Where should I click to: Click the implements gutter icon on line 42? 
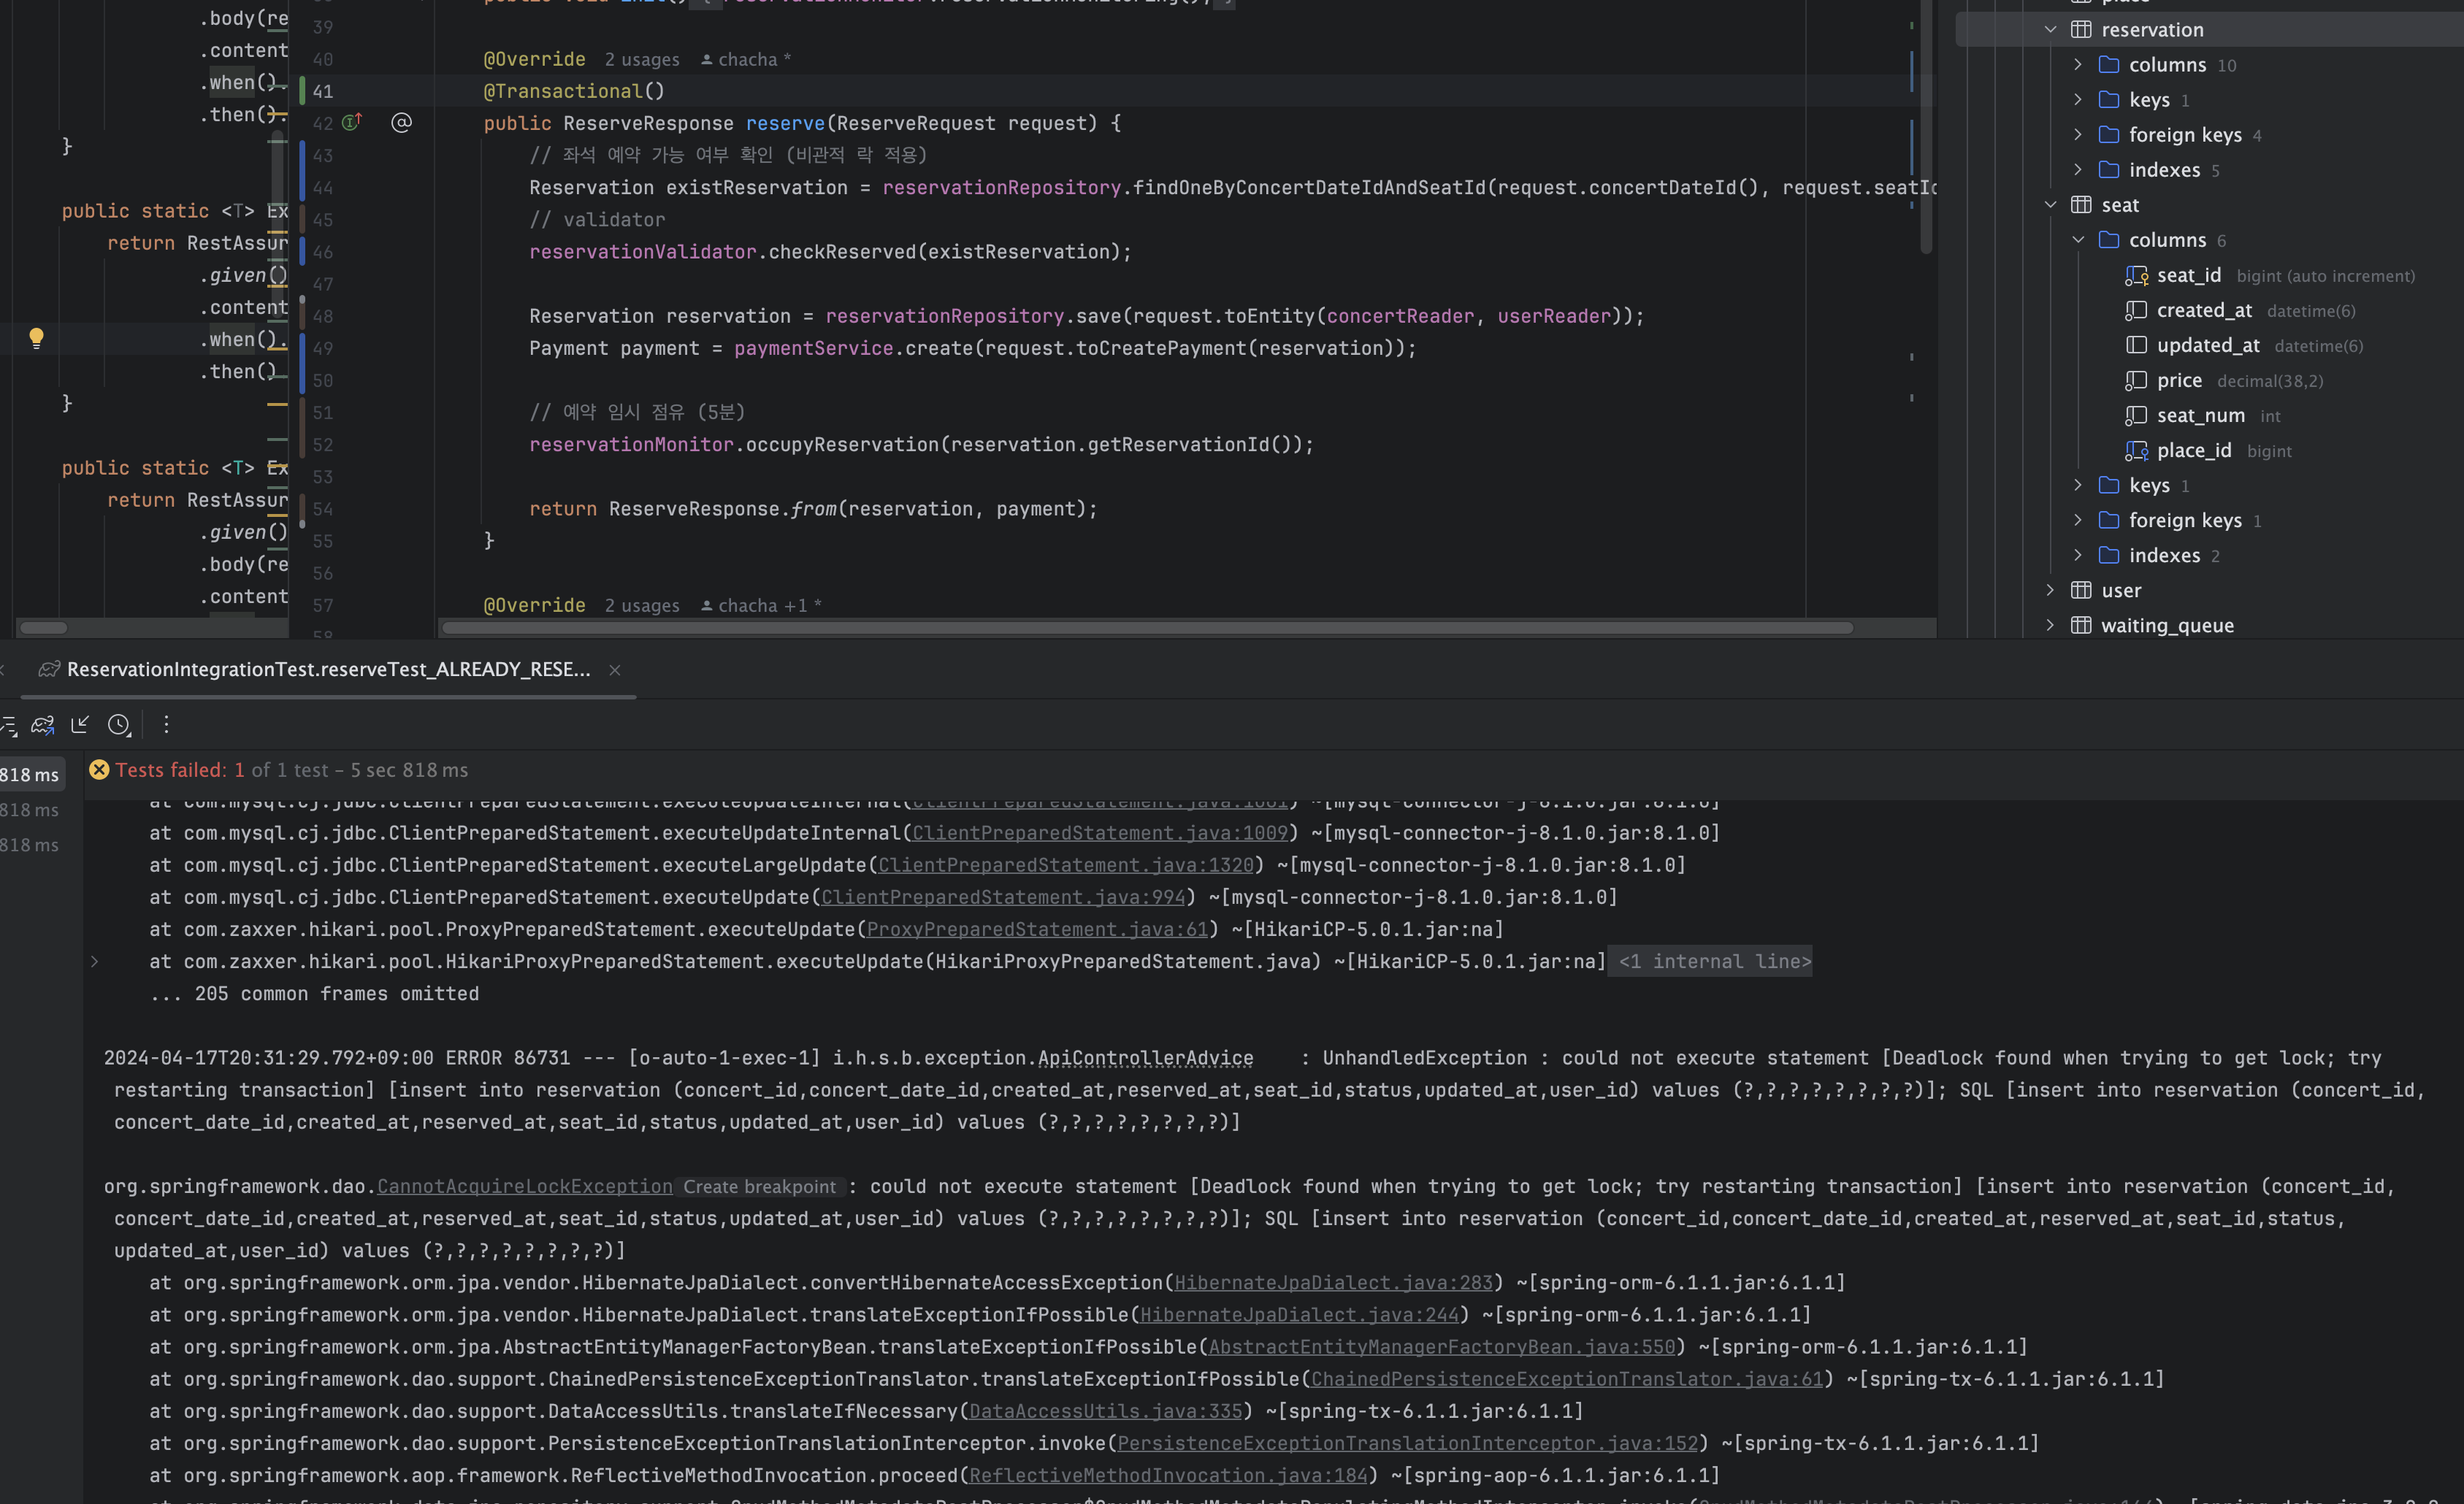(x=352, y=122)
